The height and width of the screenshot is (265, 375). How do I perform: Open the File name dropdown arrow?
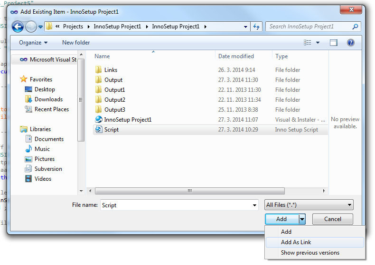coord(254,205)
